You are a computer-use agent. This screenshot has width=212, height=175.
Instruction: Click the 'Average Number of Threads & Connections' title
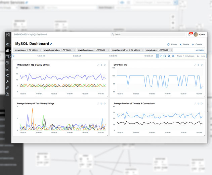[x=134, y=104]
